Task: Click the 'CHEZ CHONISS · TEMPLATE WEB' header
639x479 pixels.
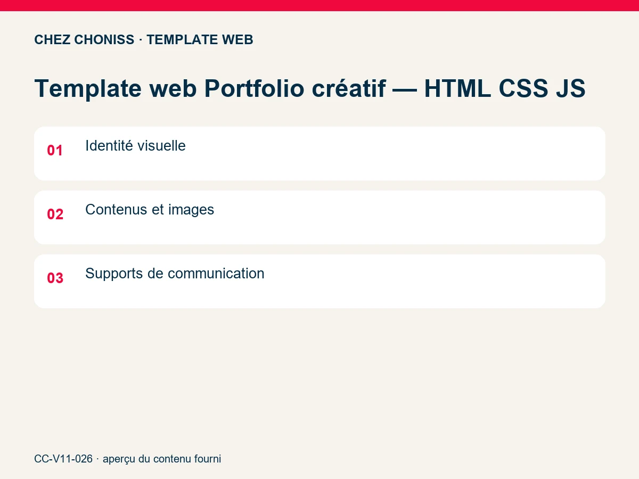Action: click(144, 40)
